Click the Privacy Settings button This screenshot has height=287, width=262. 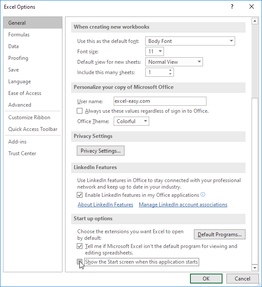(101, 150)
